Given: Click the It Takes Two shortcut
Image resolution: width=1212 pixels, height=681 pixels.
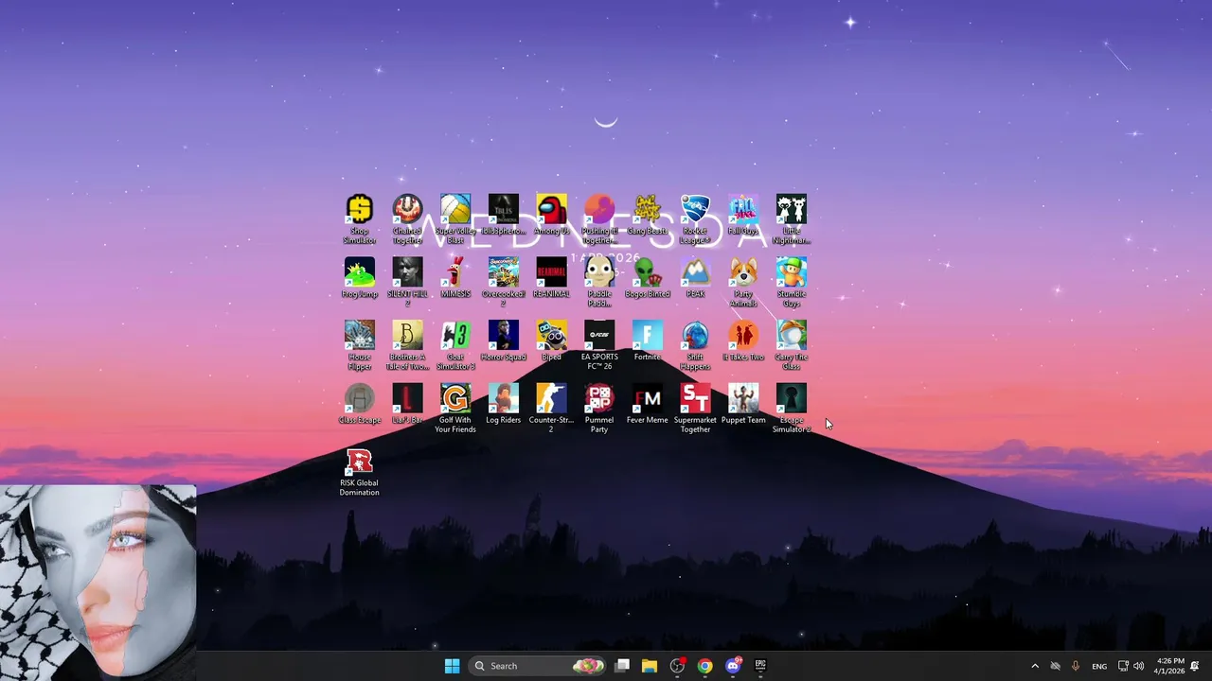Looking at the screenshot, I should click(743, 337).
